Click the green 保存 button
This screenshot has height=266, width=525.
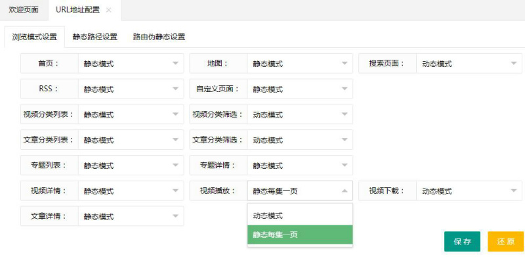[x=462, y=241]
